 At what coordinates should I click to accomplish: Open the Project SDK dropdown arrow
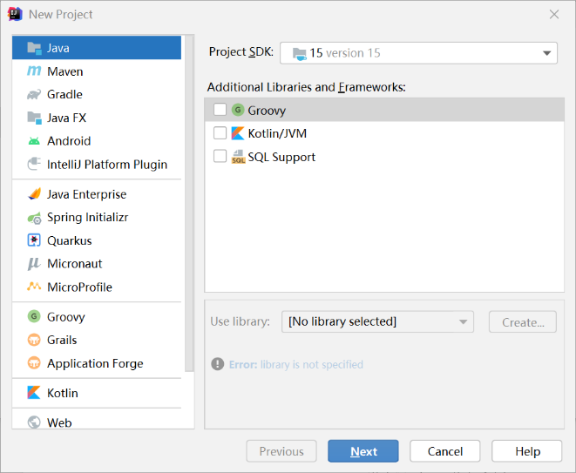(x=546, y=53)
